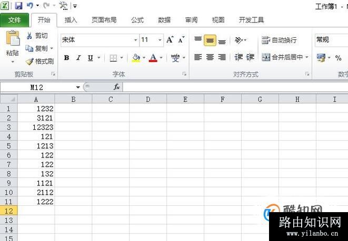Open the 审阅 tab

[191, 20]
